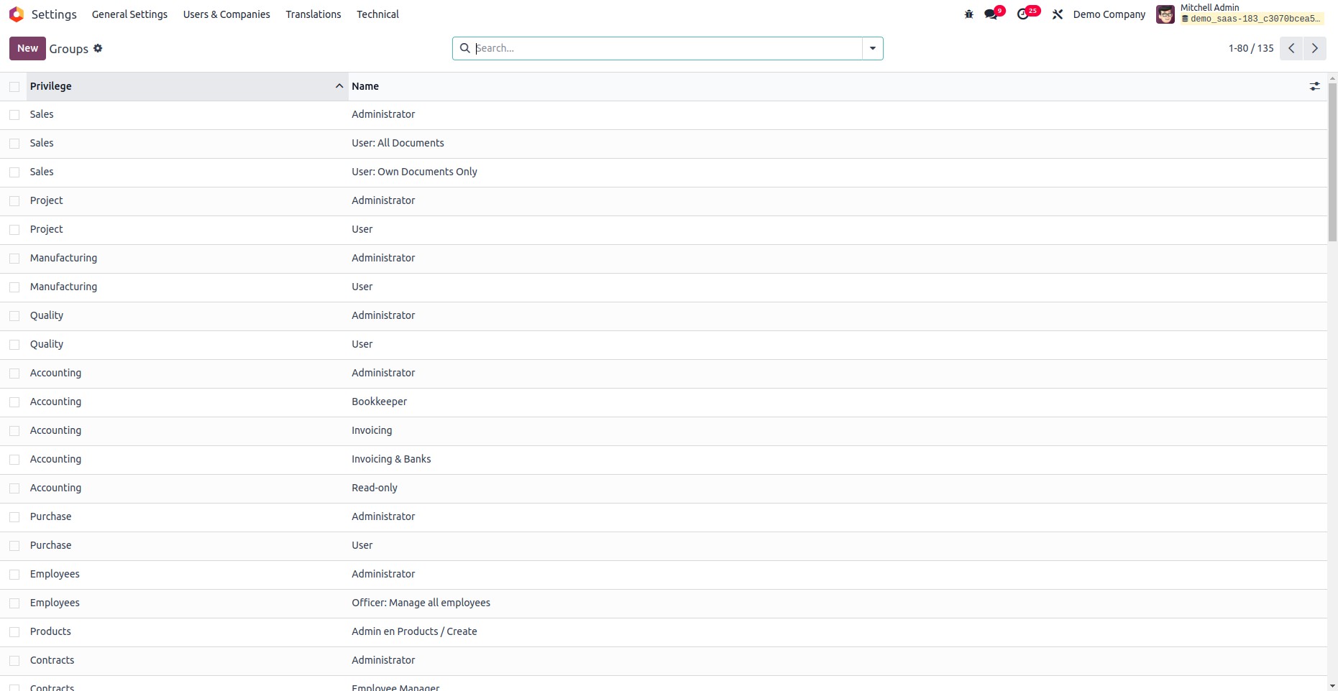Open the Technical menu
1338x691 pixels.
(x=377, y=14)
